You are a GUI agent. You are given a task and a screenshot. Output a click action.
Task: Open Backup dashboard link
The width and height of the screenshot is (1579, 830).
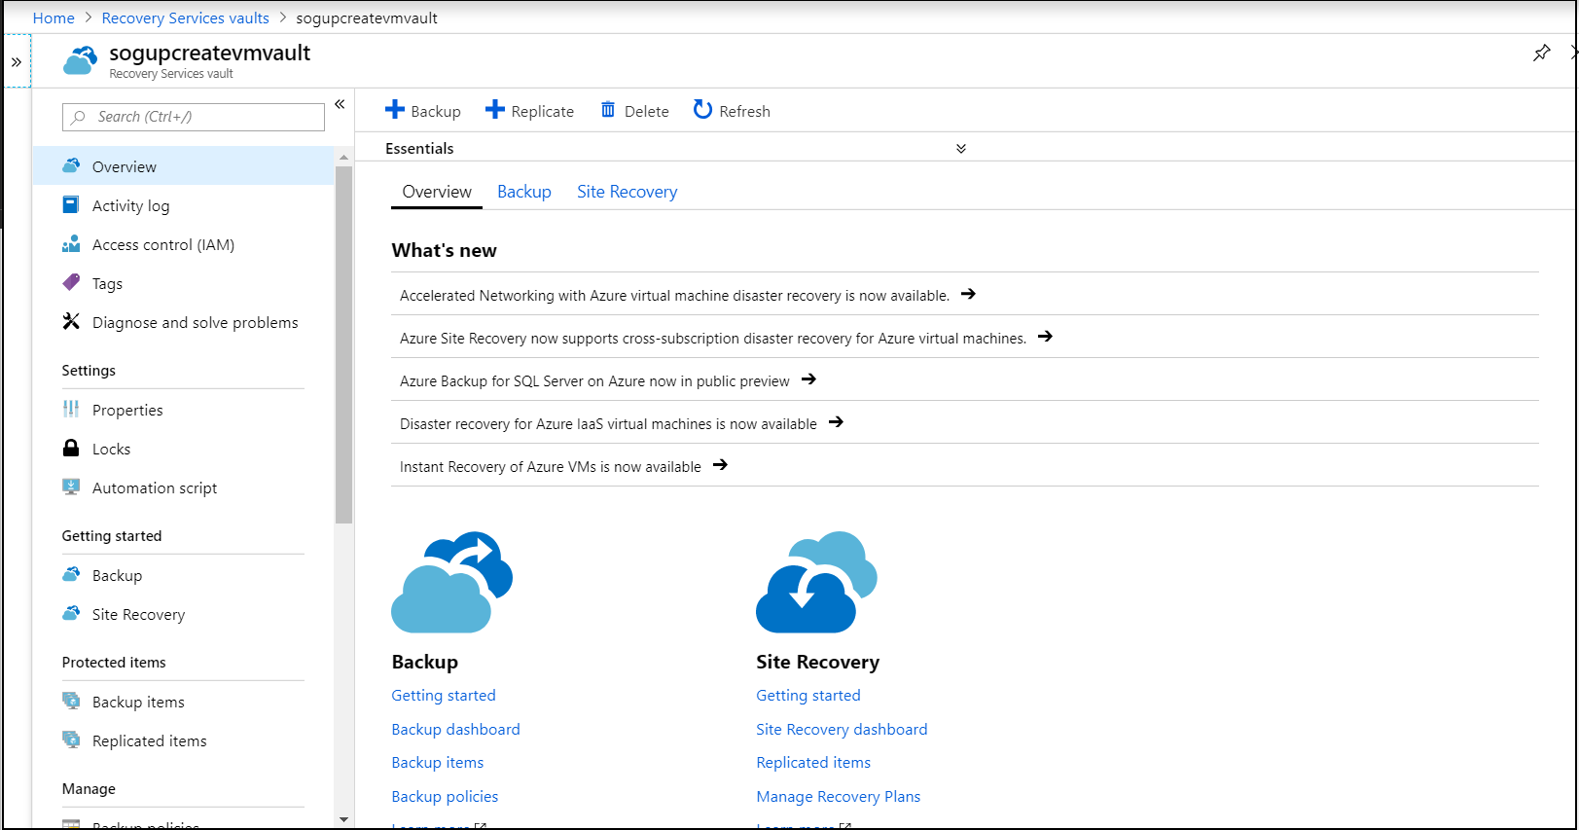coord(455,729)
